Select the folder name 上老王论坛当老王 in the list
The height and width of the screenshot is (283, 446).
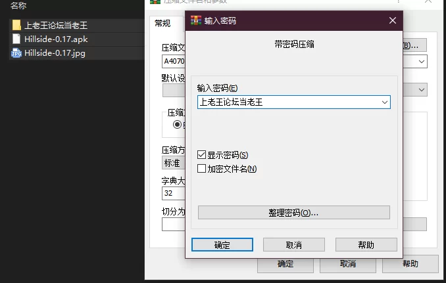coord(56,25)
